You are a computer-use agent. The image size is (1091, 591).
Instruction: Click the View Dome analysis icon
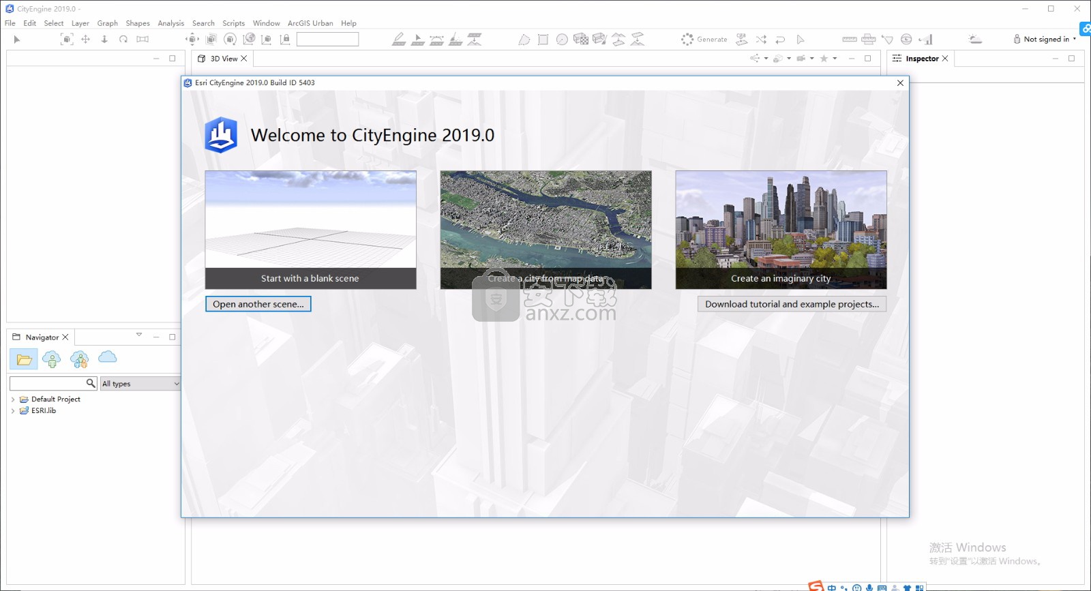click(906, 40)
